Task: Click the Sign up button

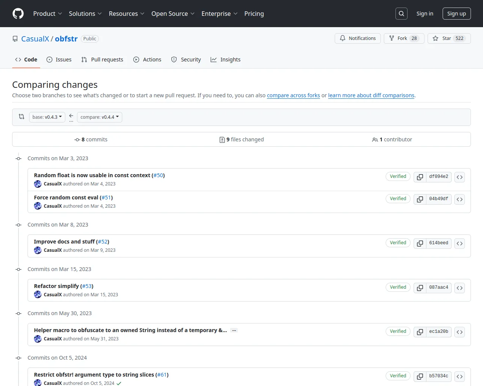Action: (457, 14)
